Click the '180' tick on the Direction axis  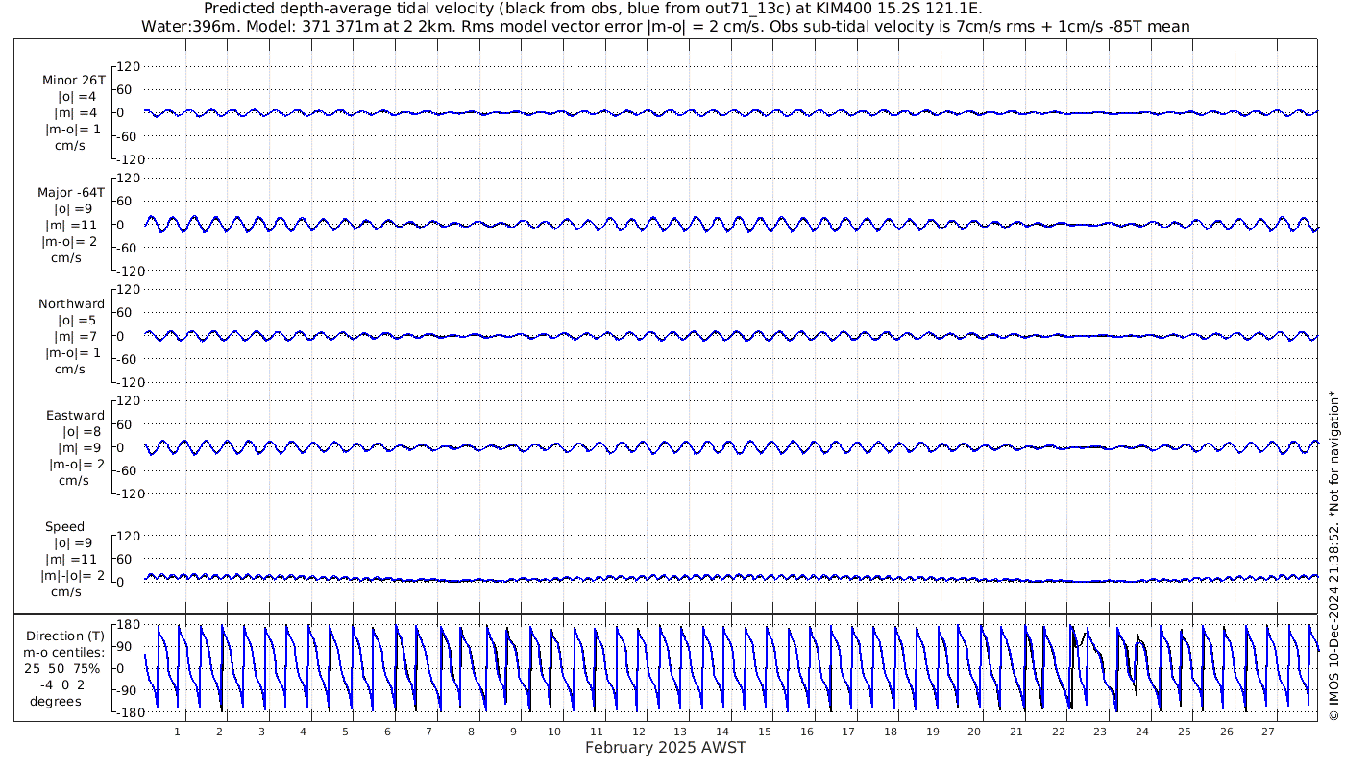tap(128, 625)
